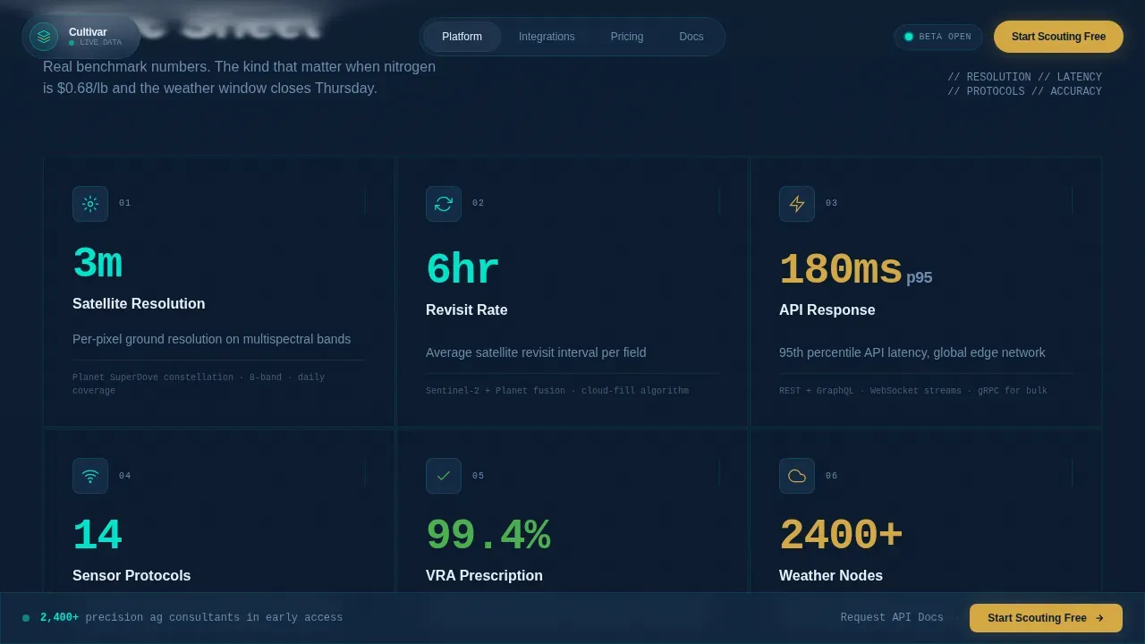Click the Cultivar layers logo icon
1145x644 pixels.
(44, 37)
